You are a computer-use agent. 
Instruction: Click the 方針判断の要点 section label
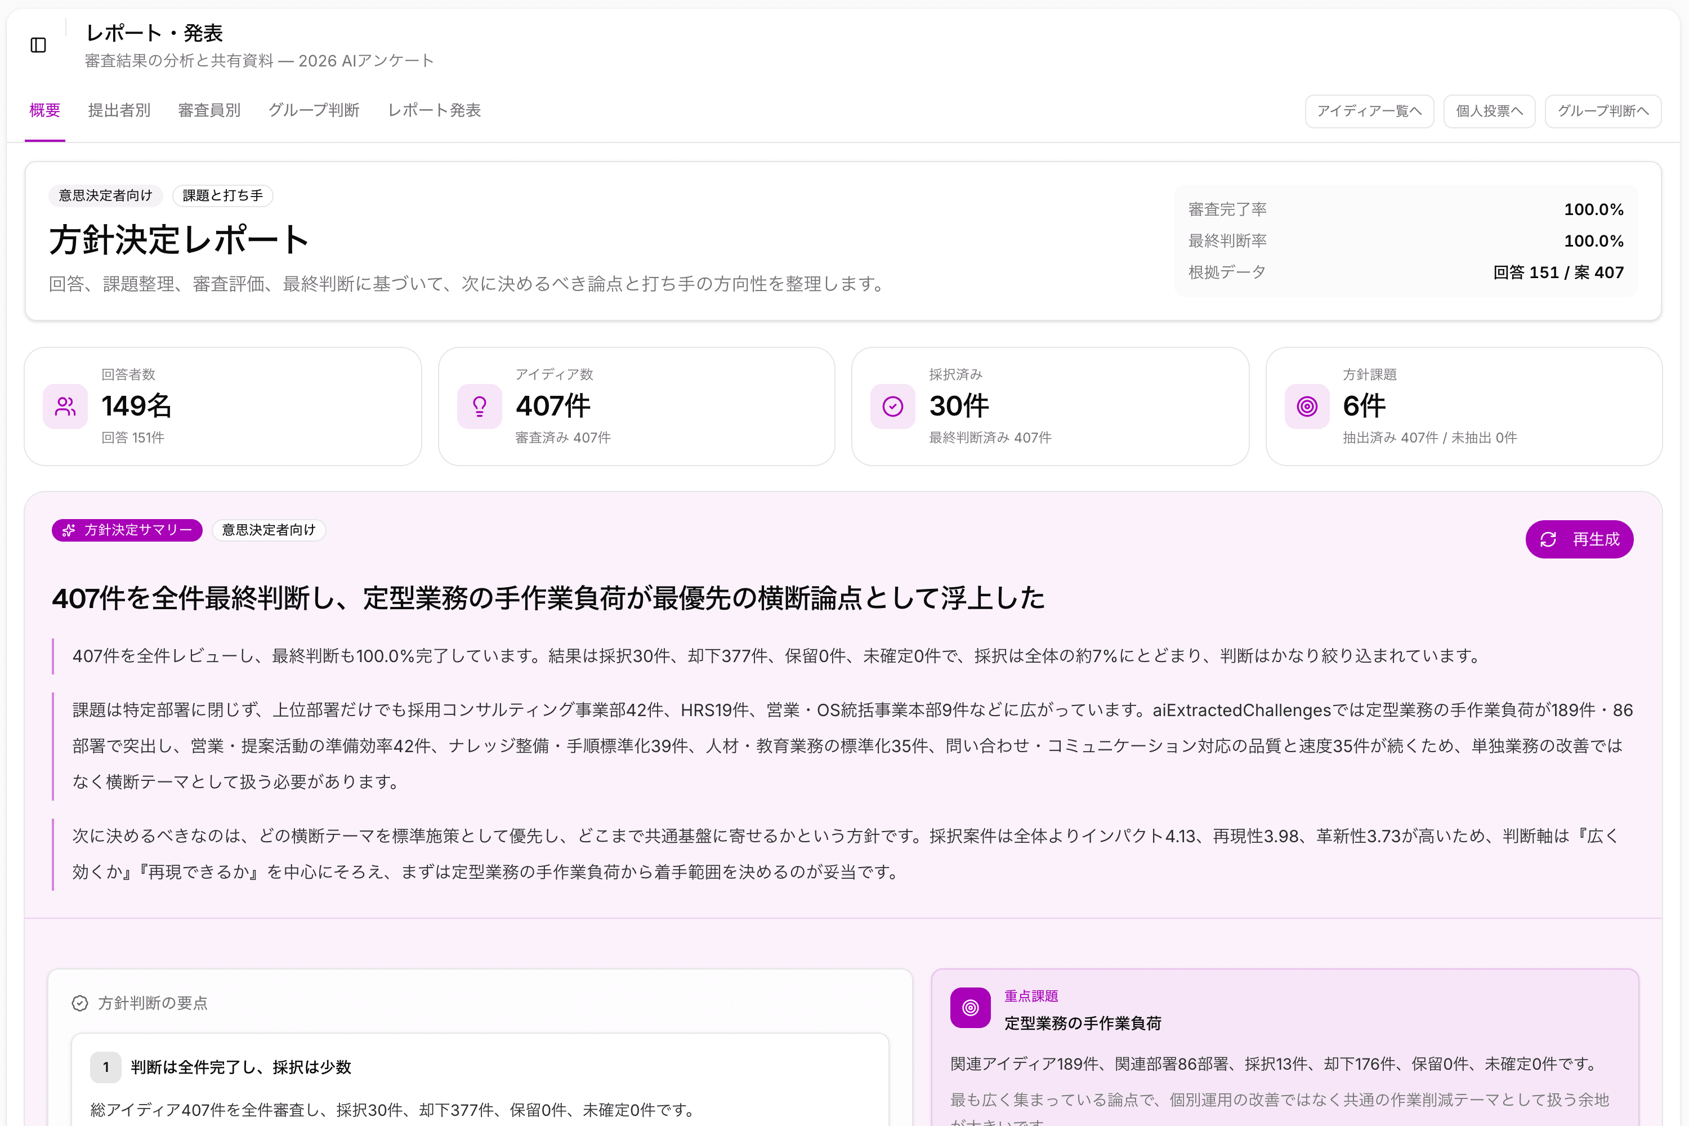[152, 1003]
